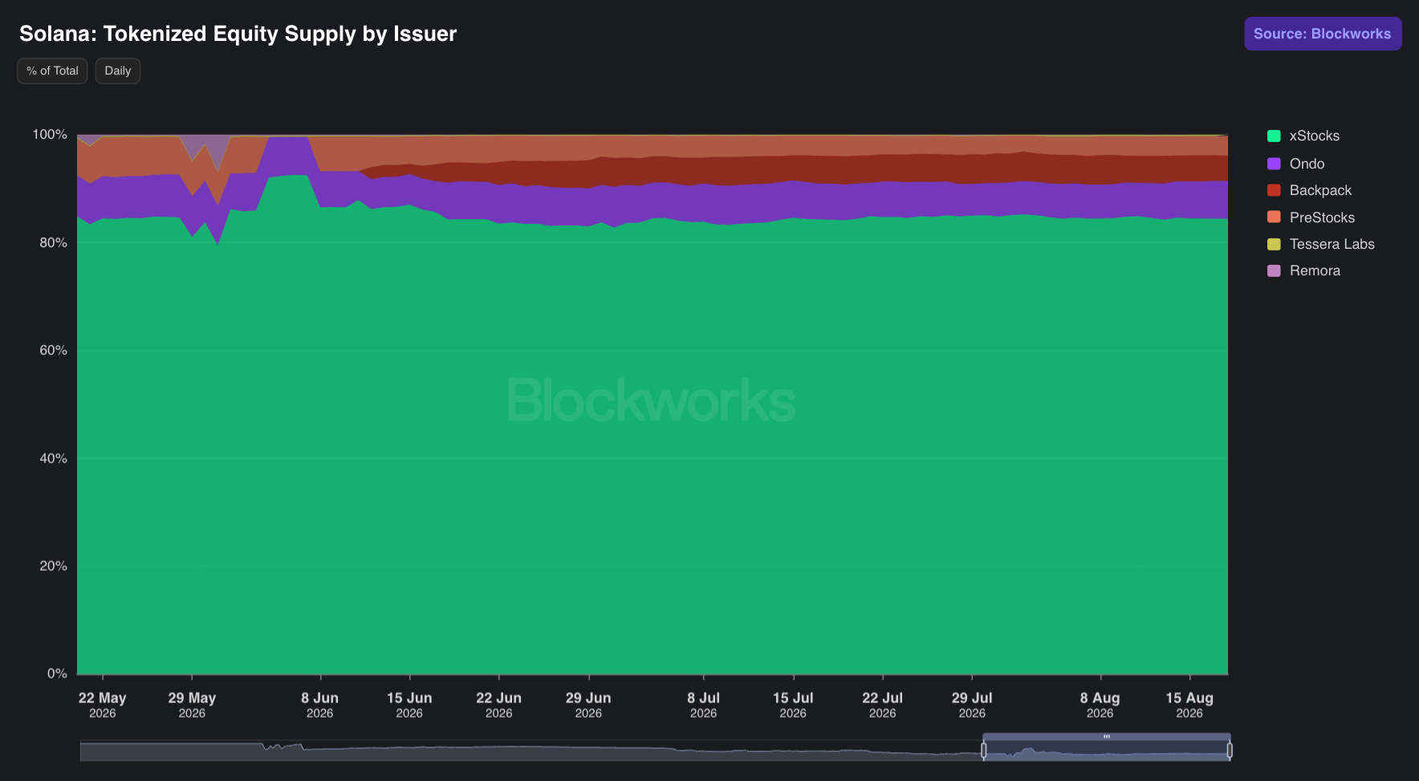The image size is (1419, 781).
Task: Toggle Tessera Labs series via its legend label
Action: tap(1332, 244)
